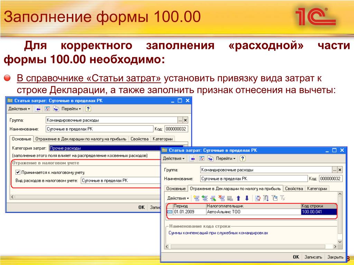354x265 pixels.
Task: Select Категории tab in back window
Action: click(162, 139)
